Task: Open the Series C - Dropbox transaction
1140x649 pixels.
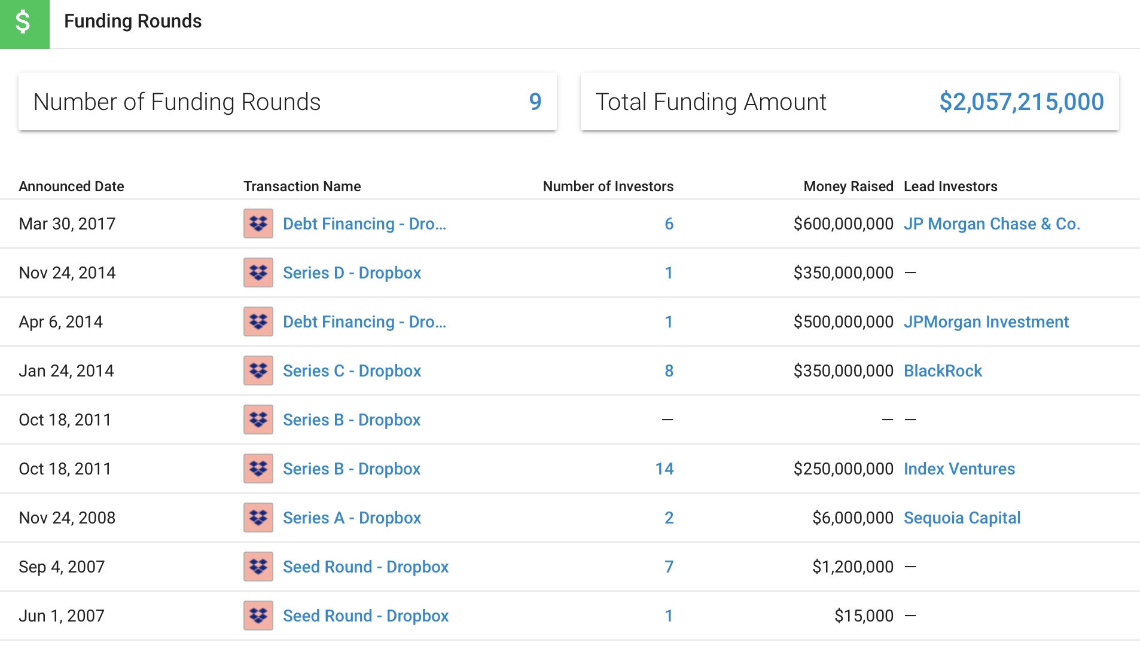Action: coord(352,371)
